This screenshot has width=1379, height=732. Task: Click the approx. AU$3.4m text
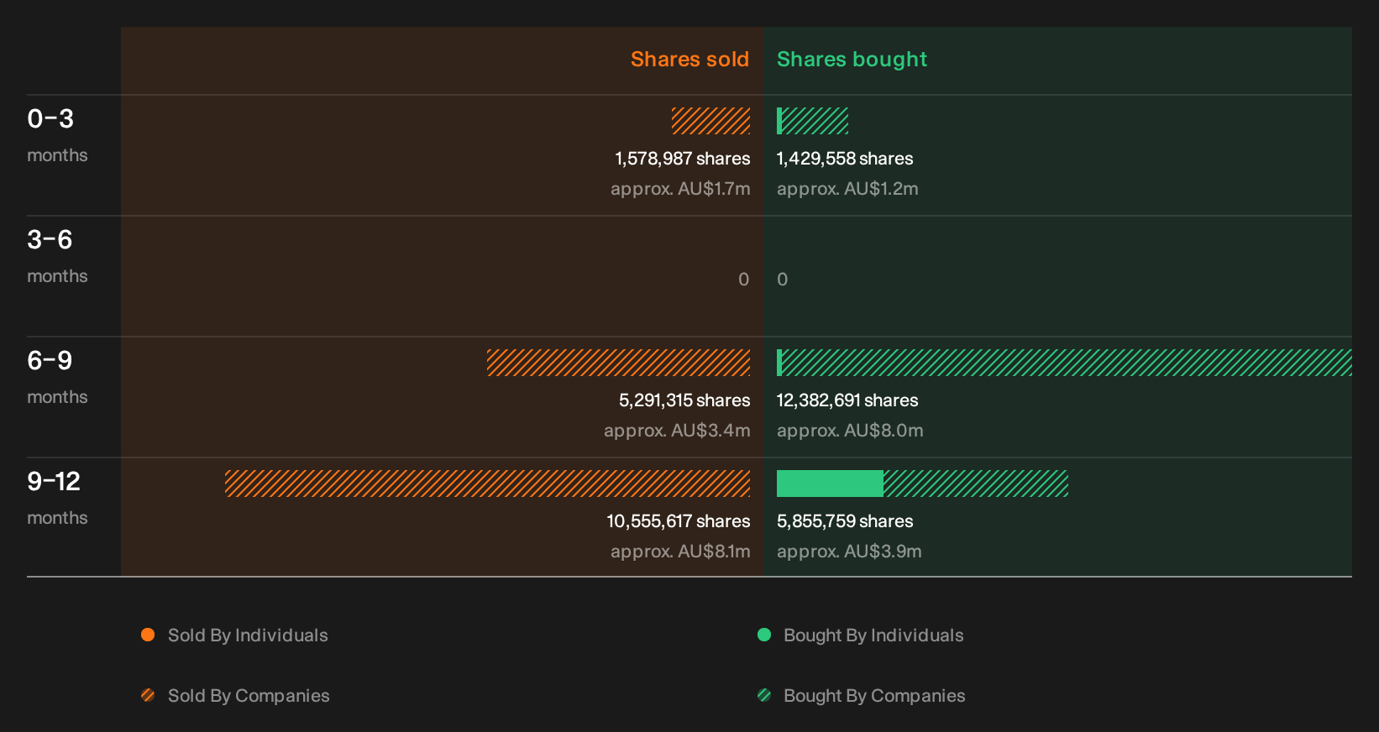(677, 431)
